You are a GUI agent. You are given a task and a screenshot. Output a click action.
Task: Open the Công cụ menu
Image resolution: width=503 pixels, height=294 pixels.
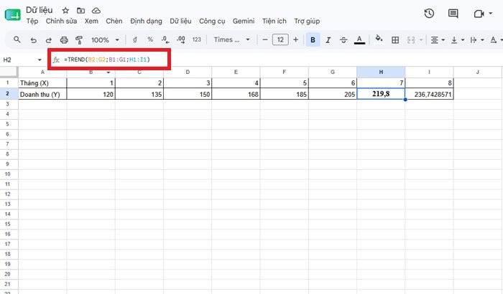[x=212, y=21]
